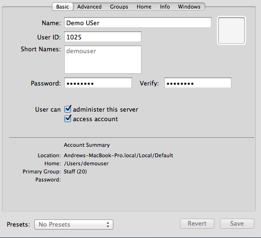The width and height of the screenshot is (261, 238).
Task: Toggle the access account checkbox
Action: pos(68,118)
